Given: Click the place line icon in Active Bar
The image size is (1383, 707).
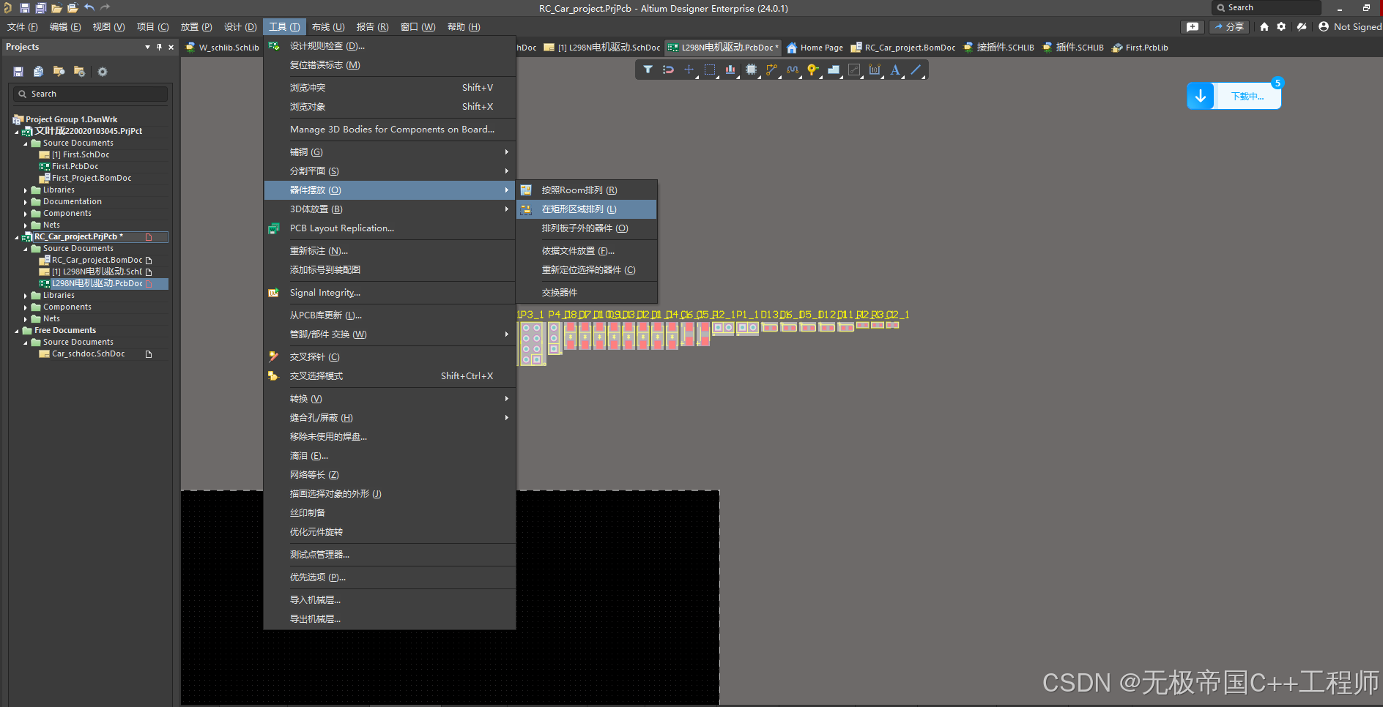Looking at the screenshot, I should (x=916, y=70).
